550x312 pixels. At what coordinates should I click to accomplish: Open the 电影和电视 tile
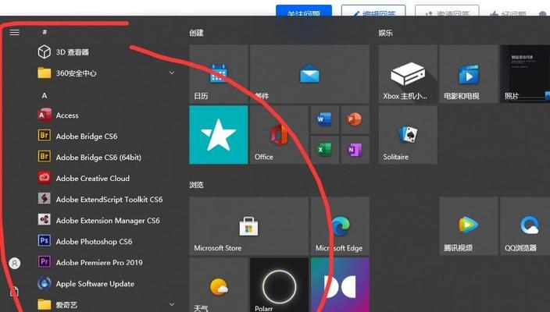click(x=469, y=74)
